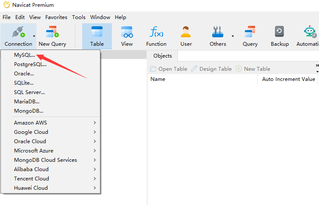Viewport: 319px width, 205px height.
Task: Open the Query toolbar icon
Action: pyautogui.click(x=250, y=32)
